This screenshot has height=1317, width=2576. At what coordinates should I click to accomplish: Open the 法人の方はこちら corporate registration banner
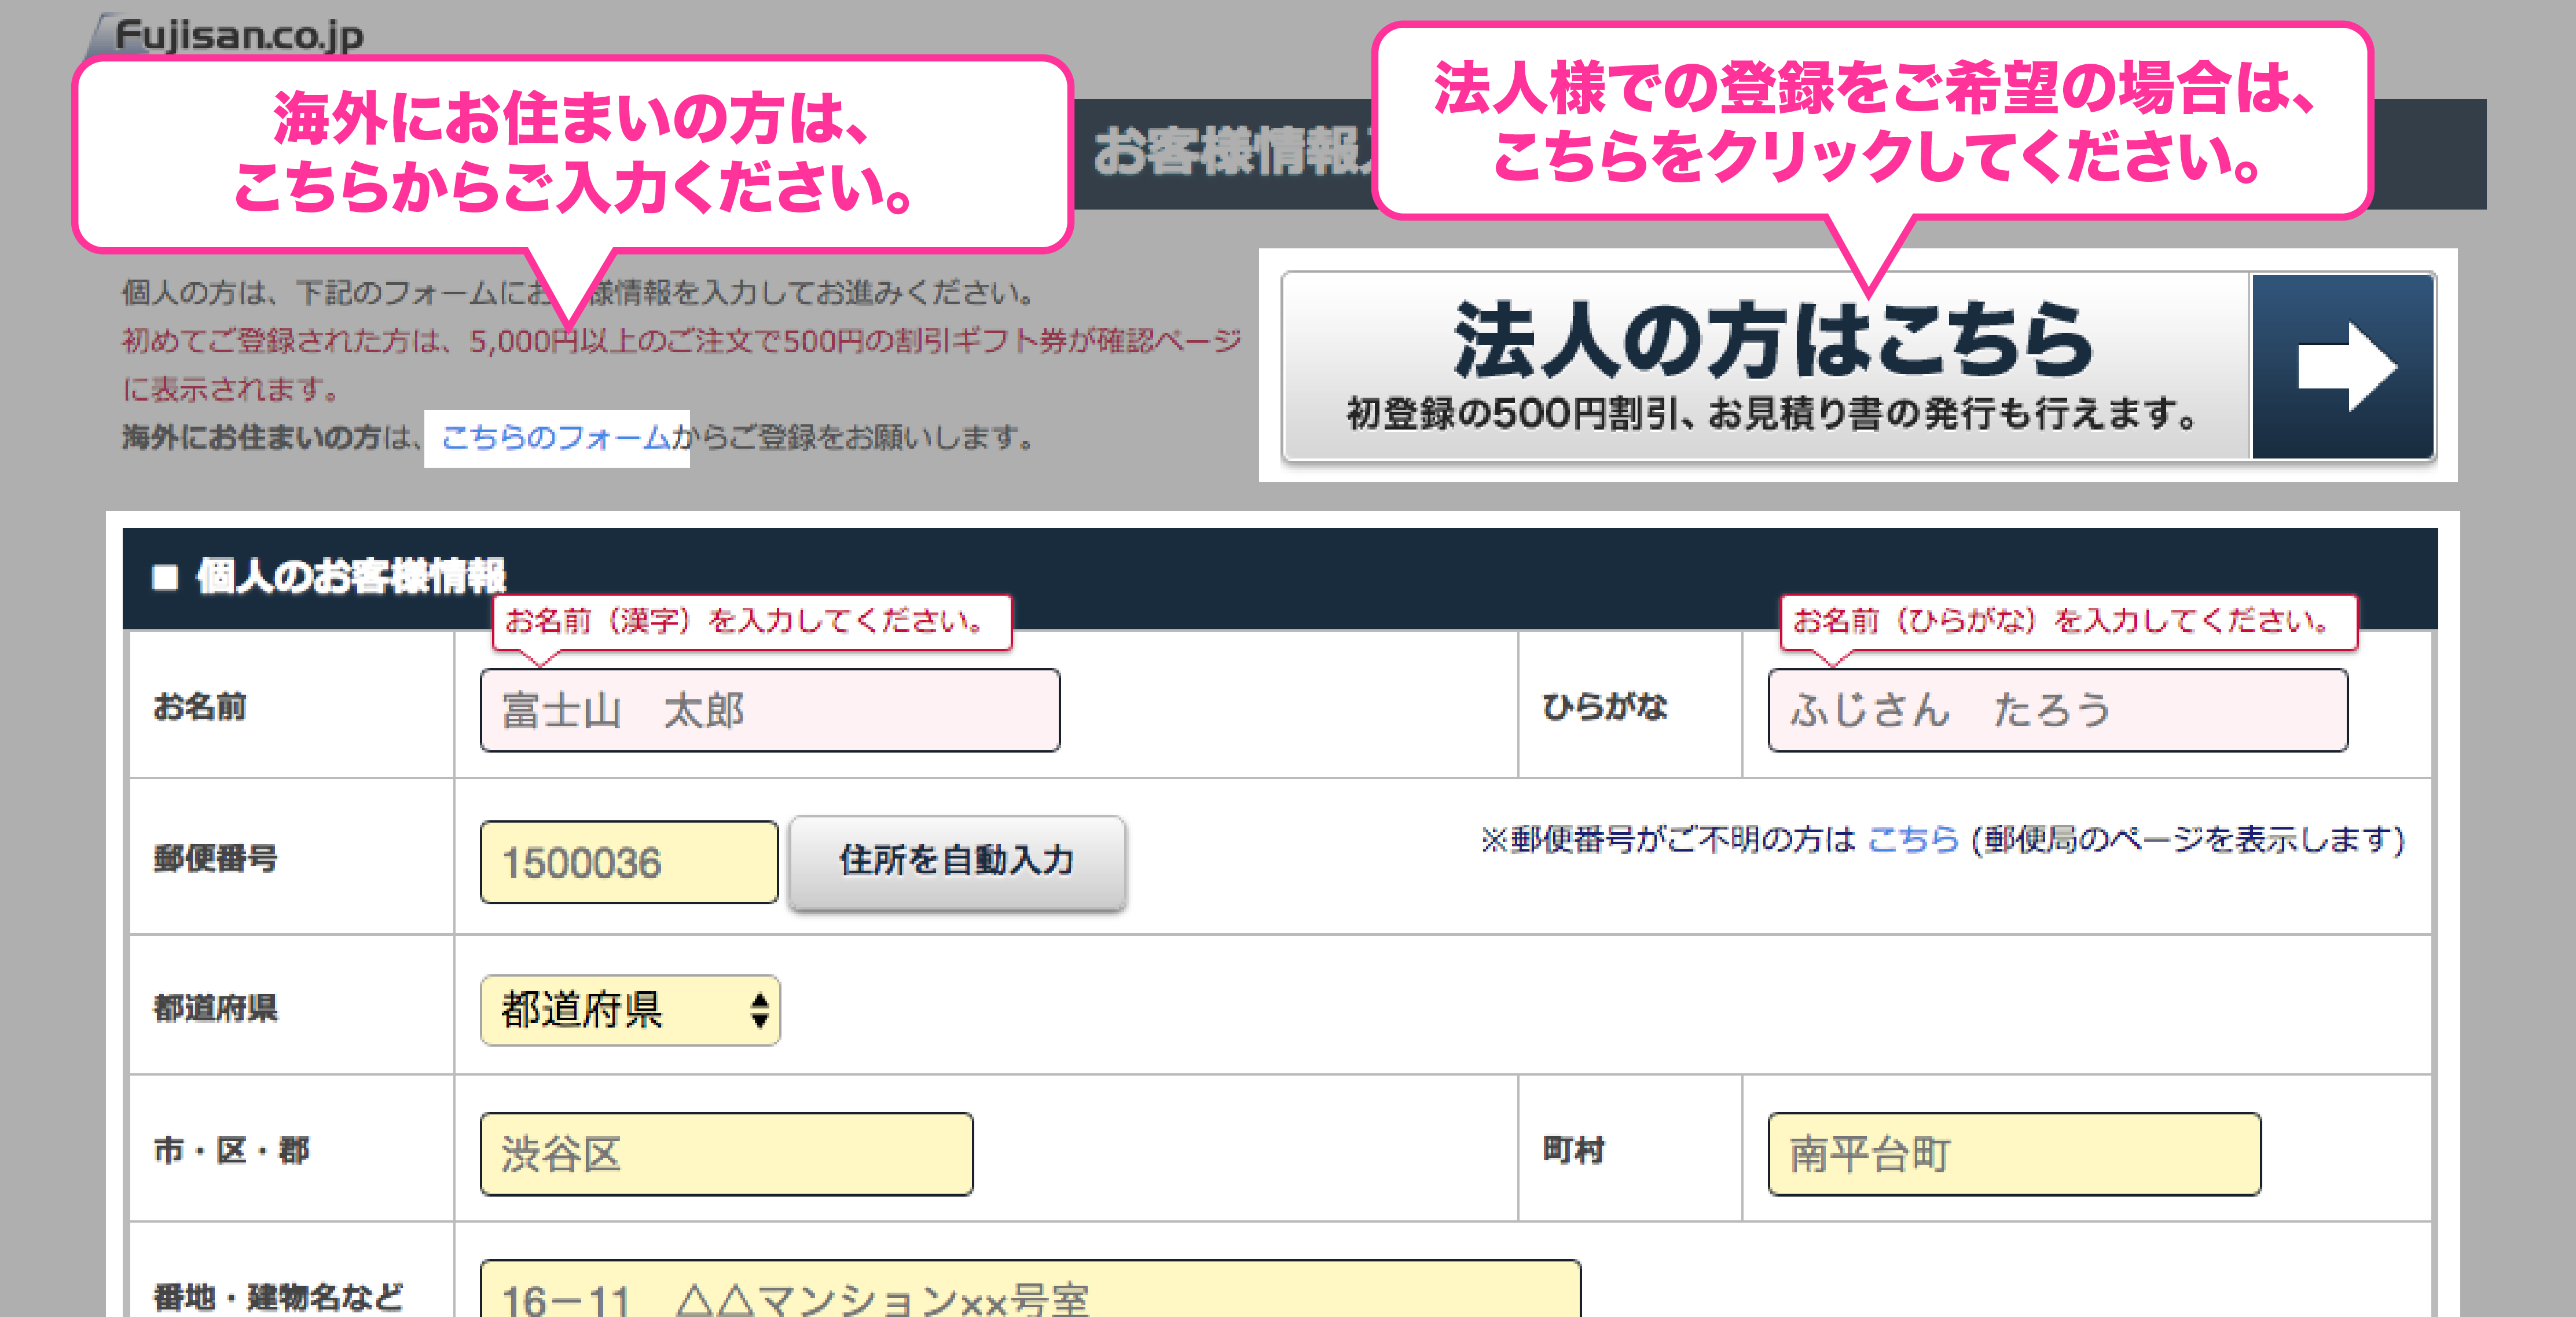pos(1858,366)
